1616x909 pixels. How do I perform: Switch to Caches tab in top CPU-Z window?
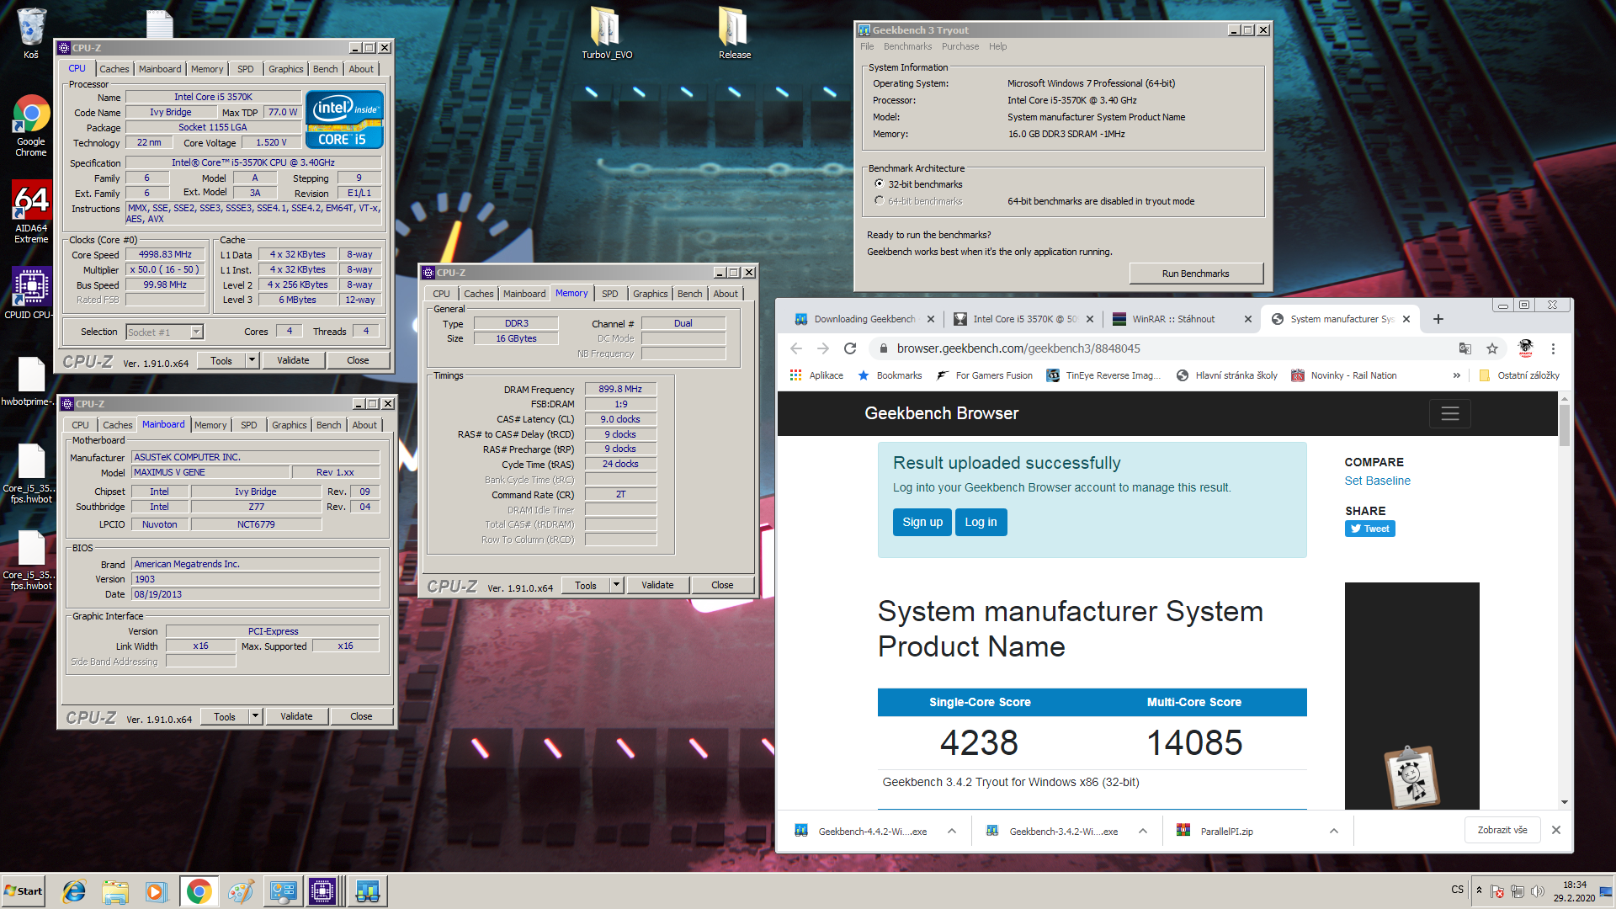(x=114, y=69)
